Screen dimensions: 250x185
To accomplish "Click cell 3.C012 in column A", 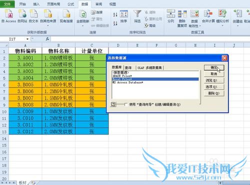I will (25, 131).
